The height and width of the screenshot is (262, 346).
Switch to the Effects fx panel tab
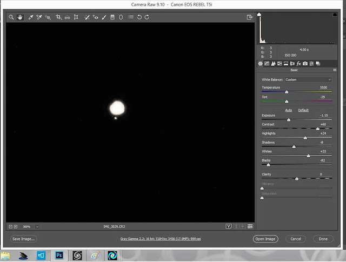coord(299,64)
